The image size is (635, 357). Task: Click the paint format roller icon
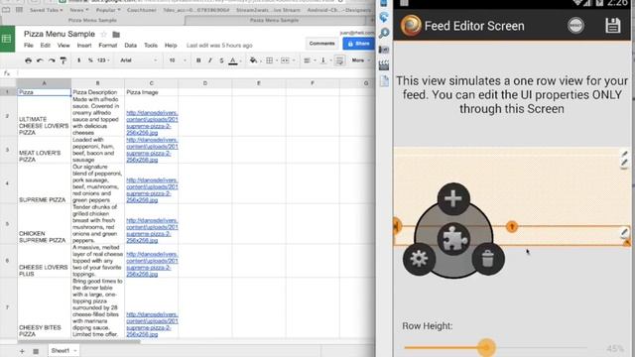(63, 60)
